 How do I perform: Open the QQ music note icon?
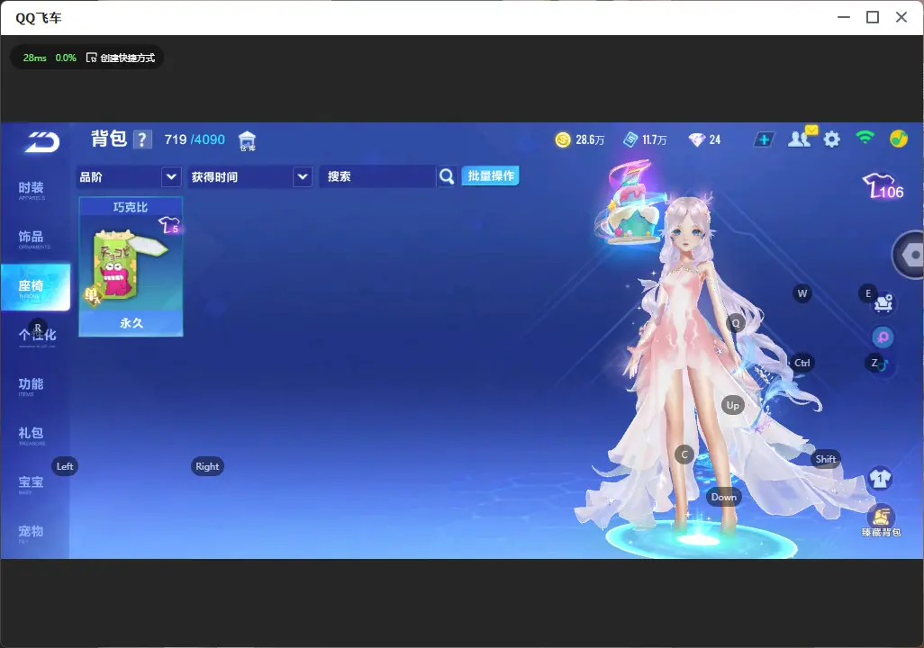(898, 139)
